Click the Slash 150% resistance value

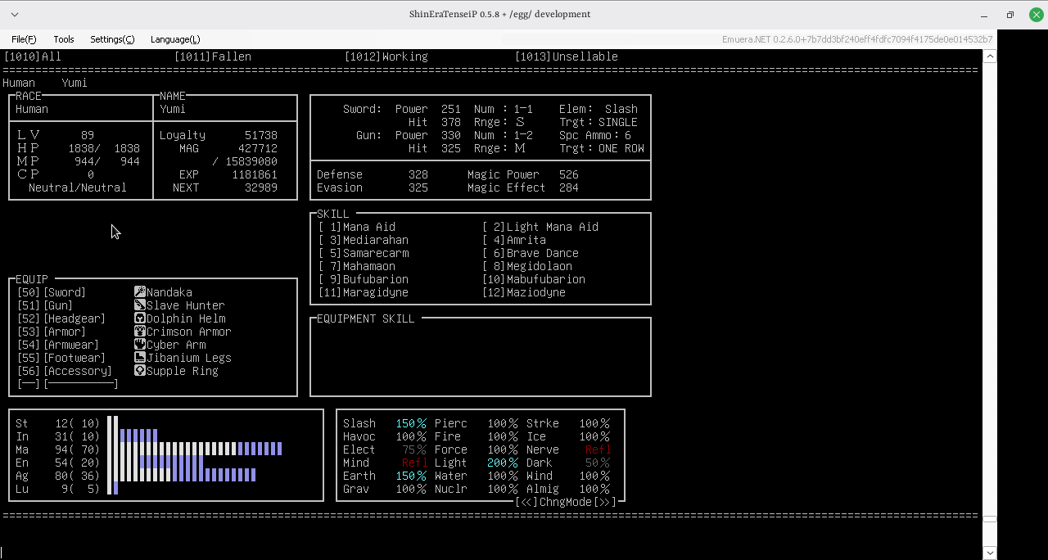point(410,423)
